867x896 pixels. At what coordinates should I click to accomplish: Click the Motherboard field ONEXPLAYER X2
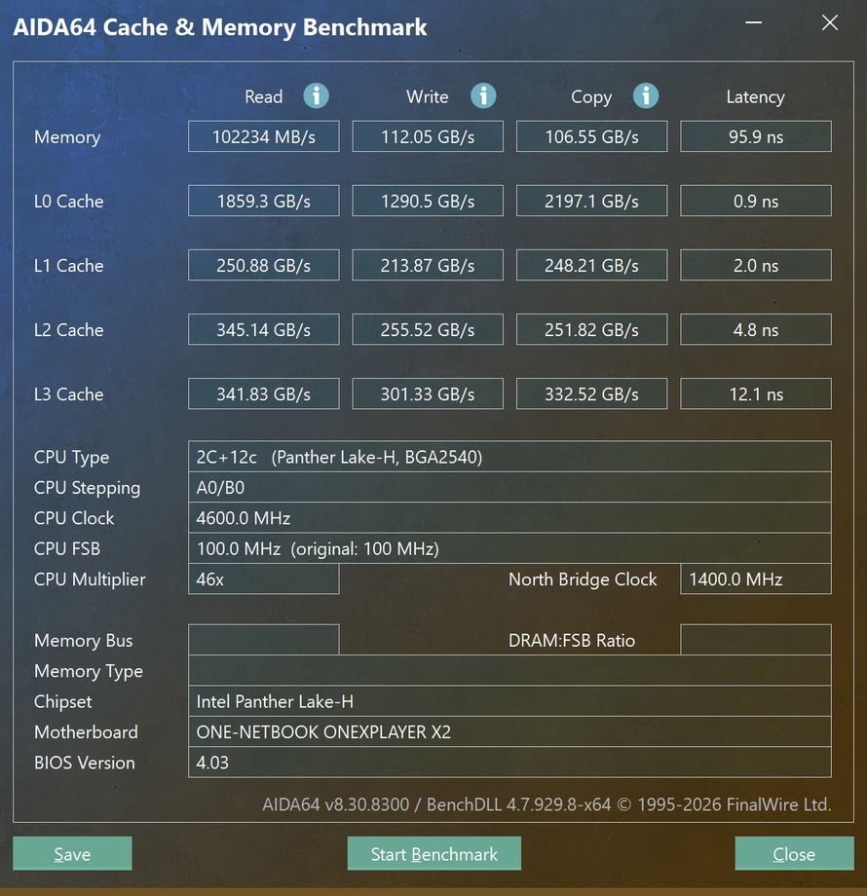coord(509,731)
